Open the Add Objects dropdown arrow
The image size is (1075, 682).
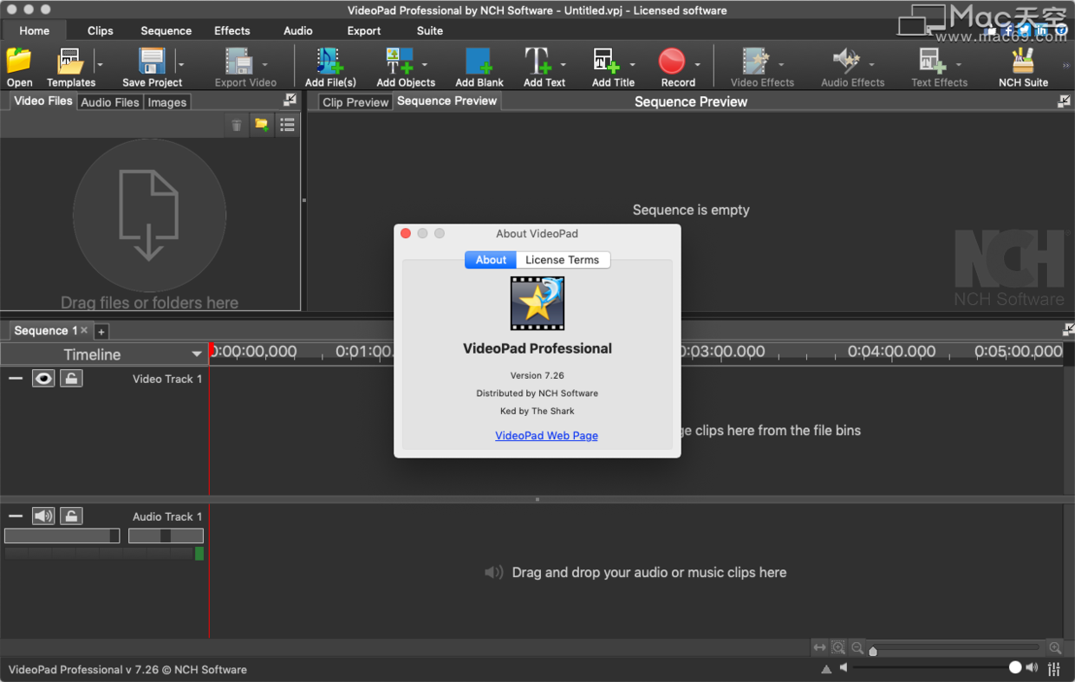click(425, 64)
